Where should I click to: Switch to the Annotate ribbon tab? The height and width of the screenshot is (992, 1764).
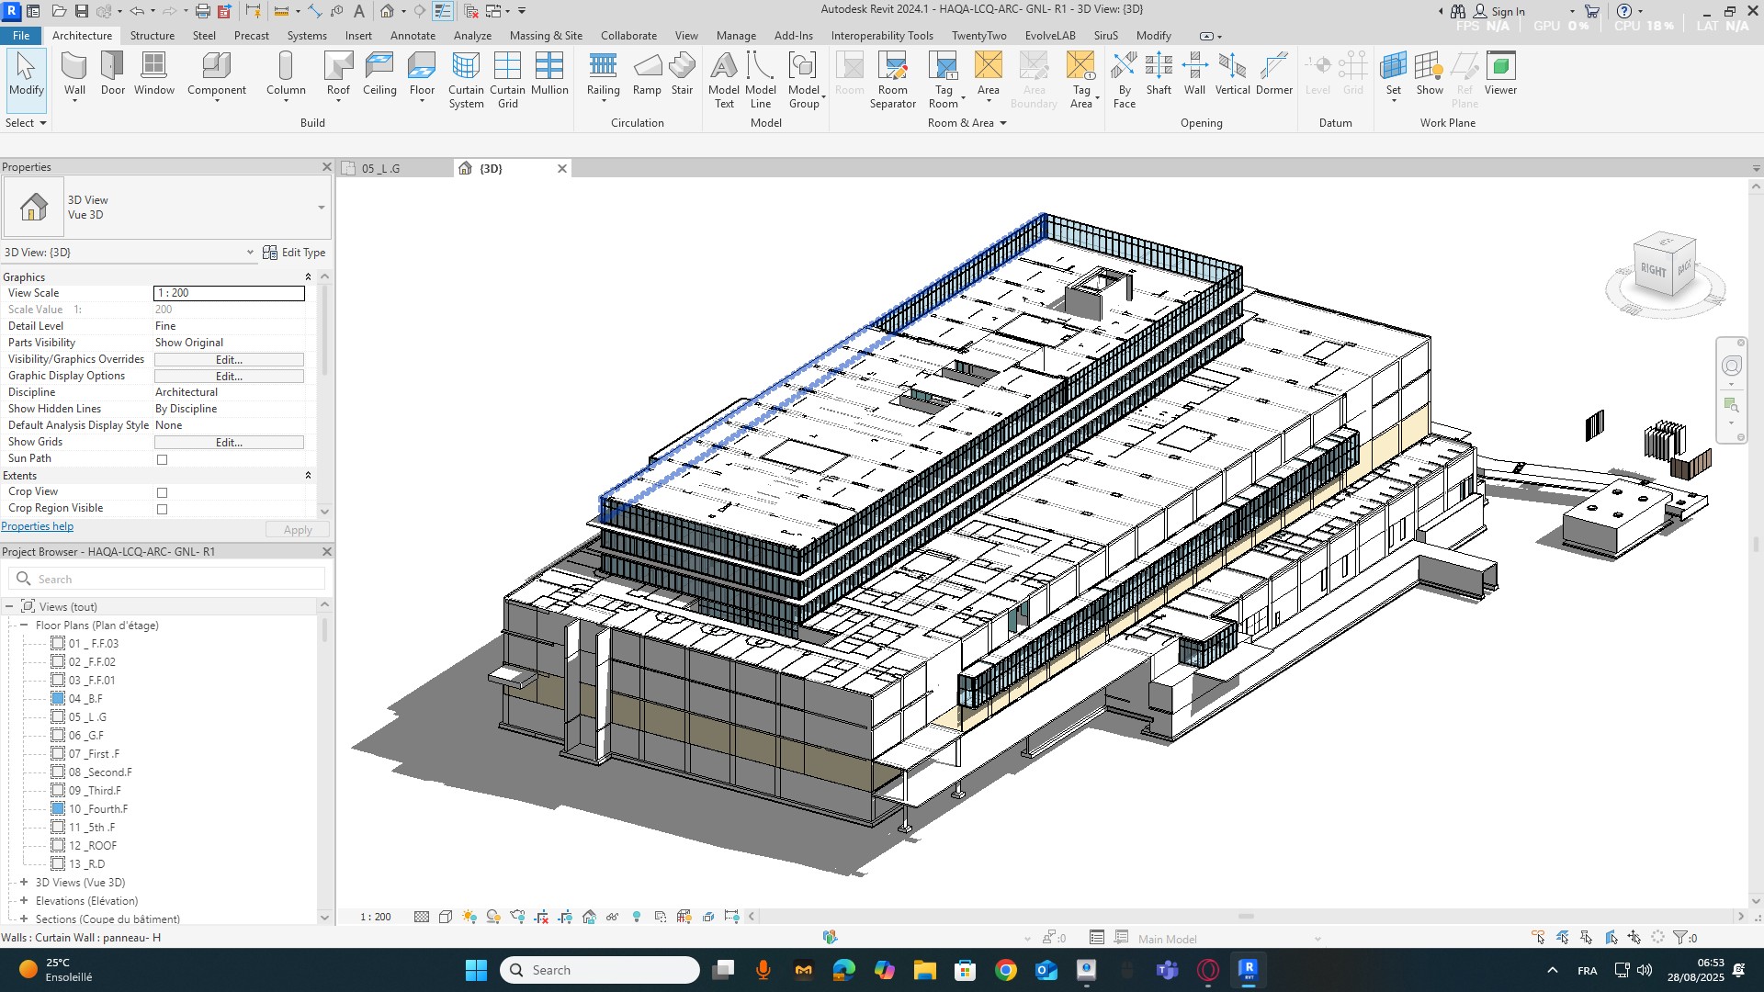click(413, 36)
